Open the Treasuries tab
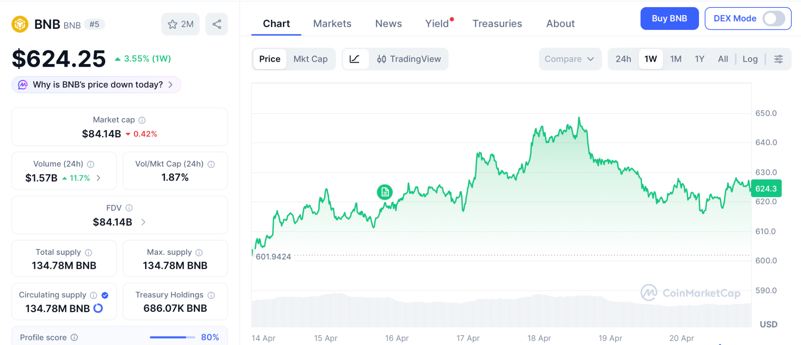 (497, 24)
